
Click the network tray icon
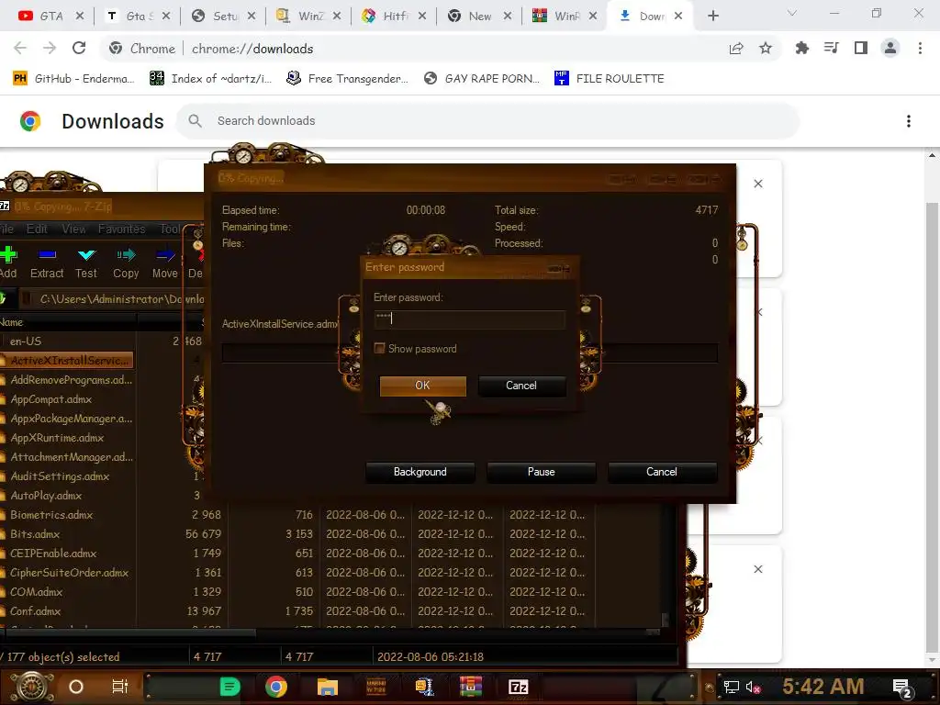pos(732,687)
